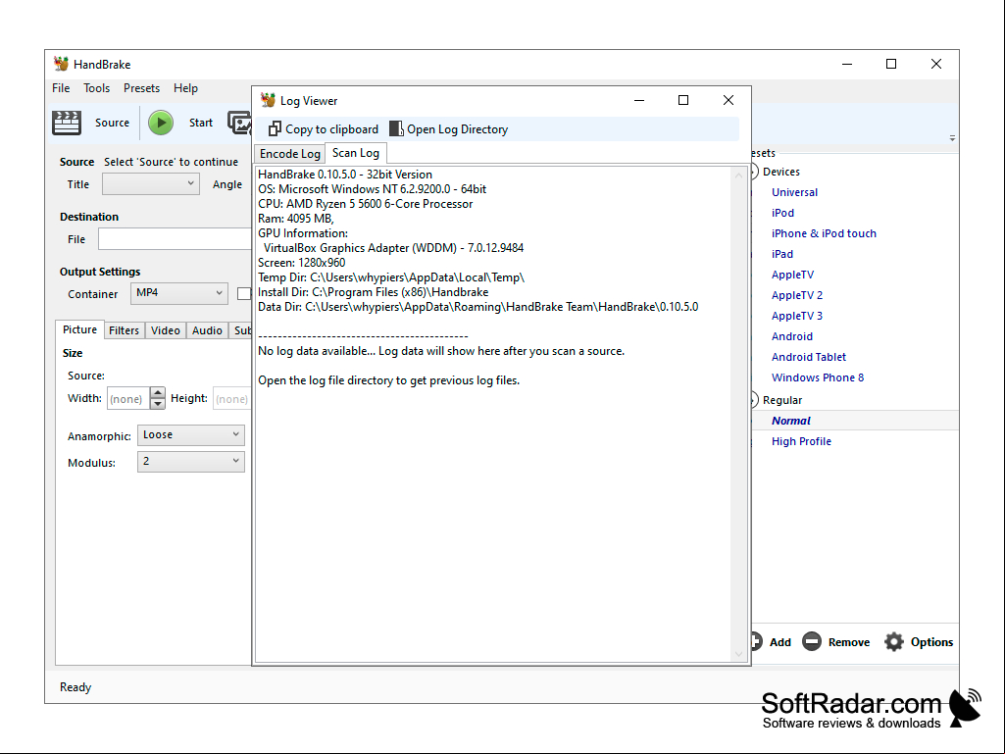Screen dimensions: 1005x754
Task: Select the Picture tab
Action: 79,329
